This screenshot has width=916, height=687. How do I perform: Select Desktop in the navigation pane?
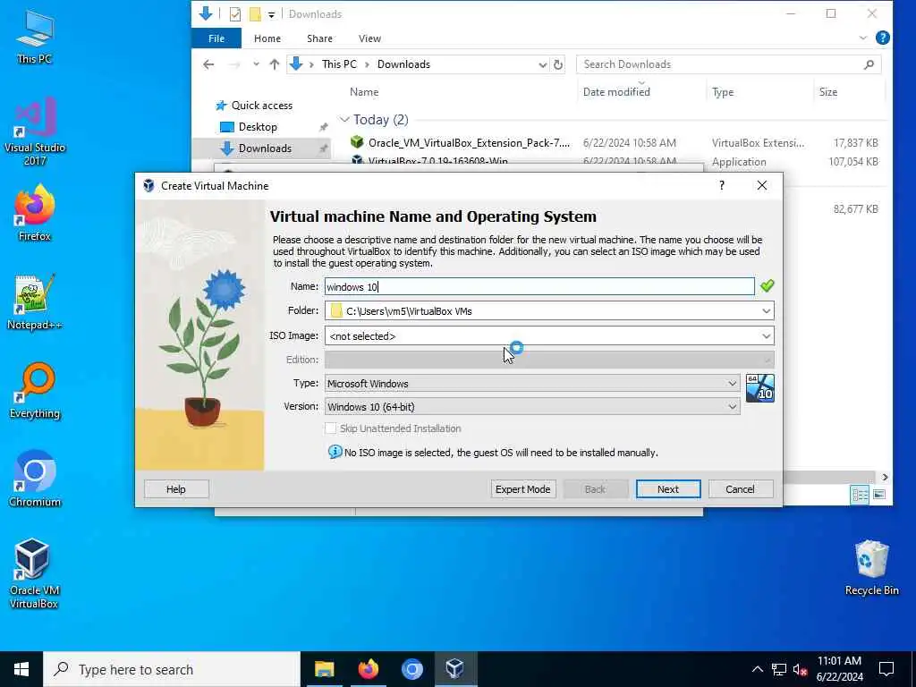point(258,127)
